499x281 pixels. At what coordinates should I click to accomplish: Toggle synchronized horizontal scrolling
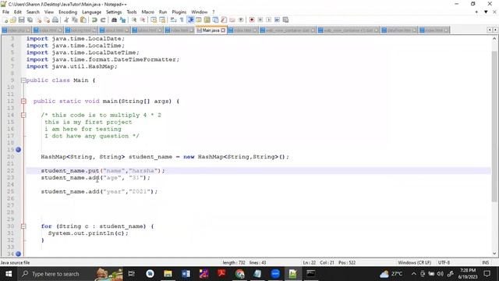coord(162,20)
